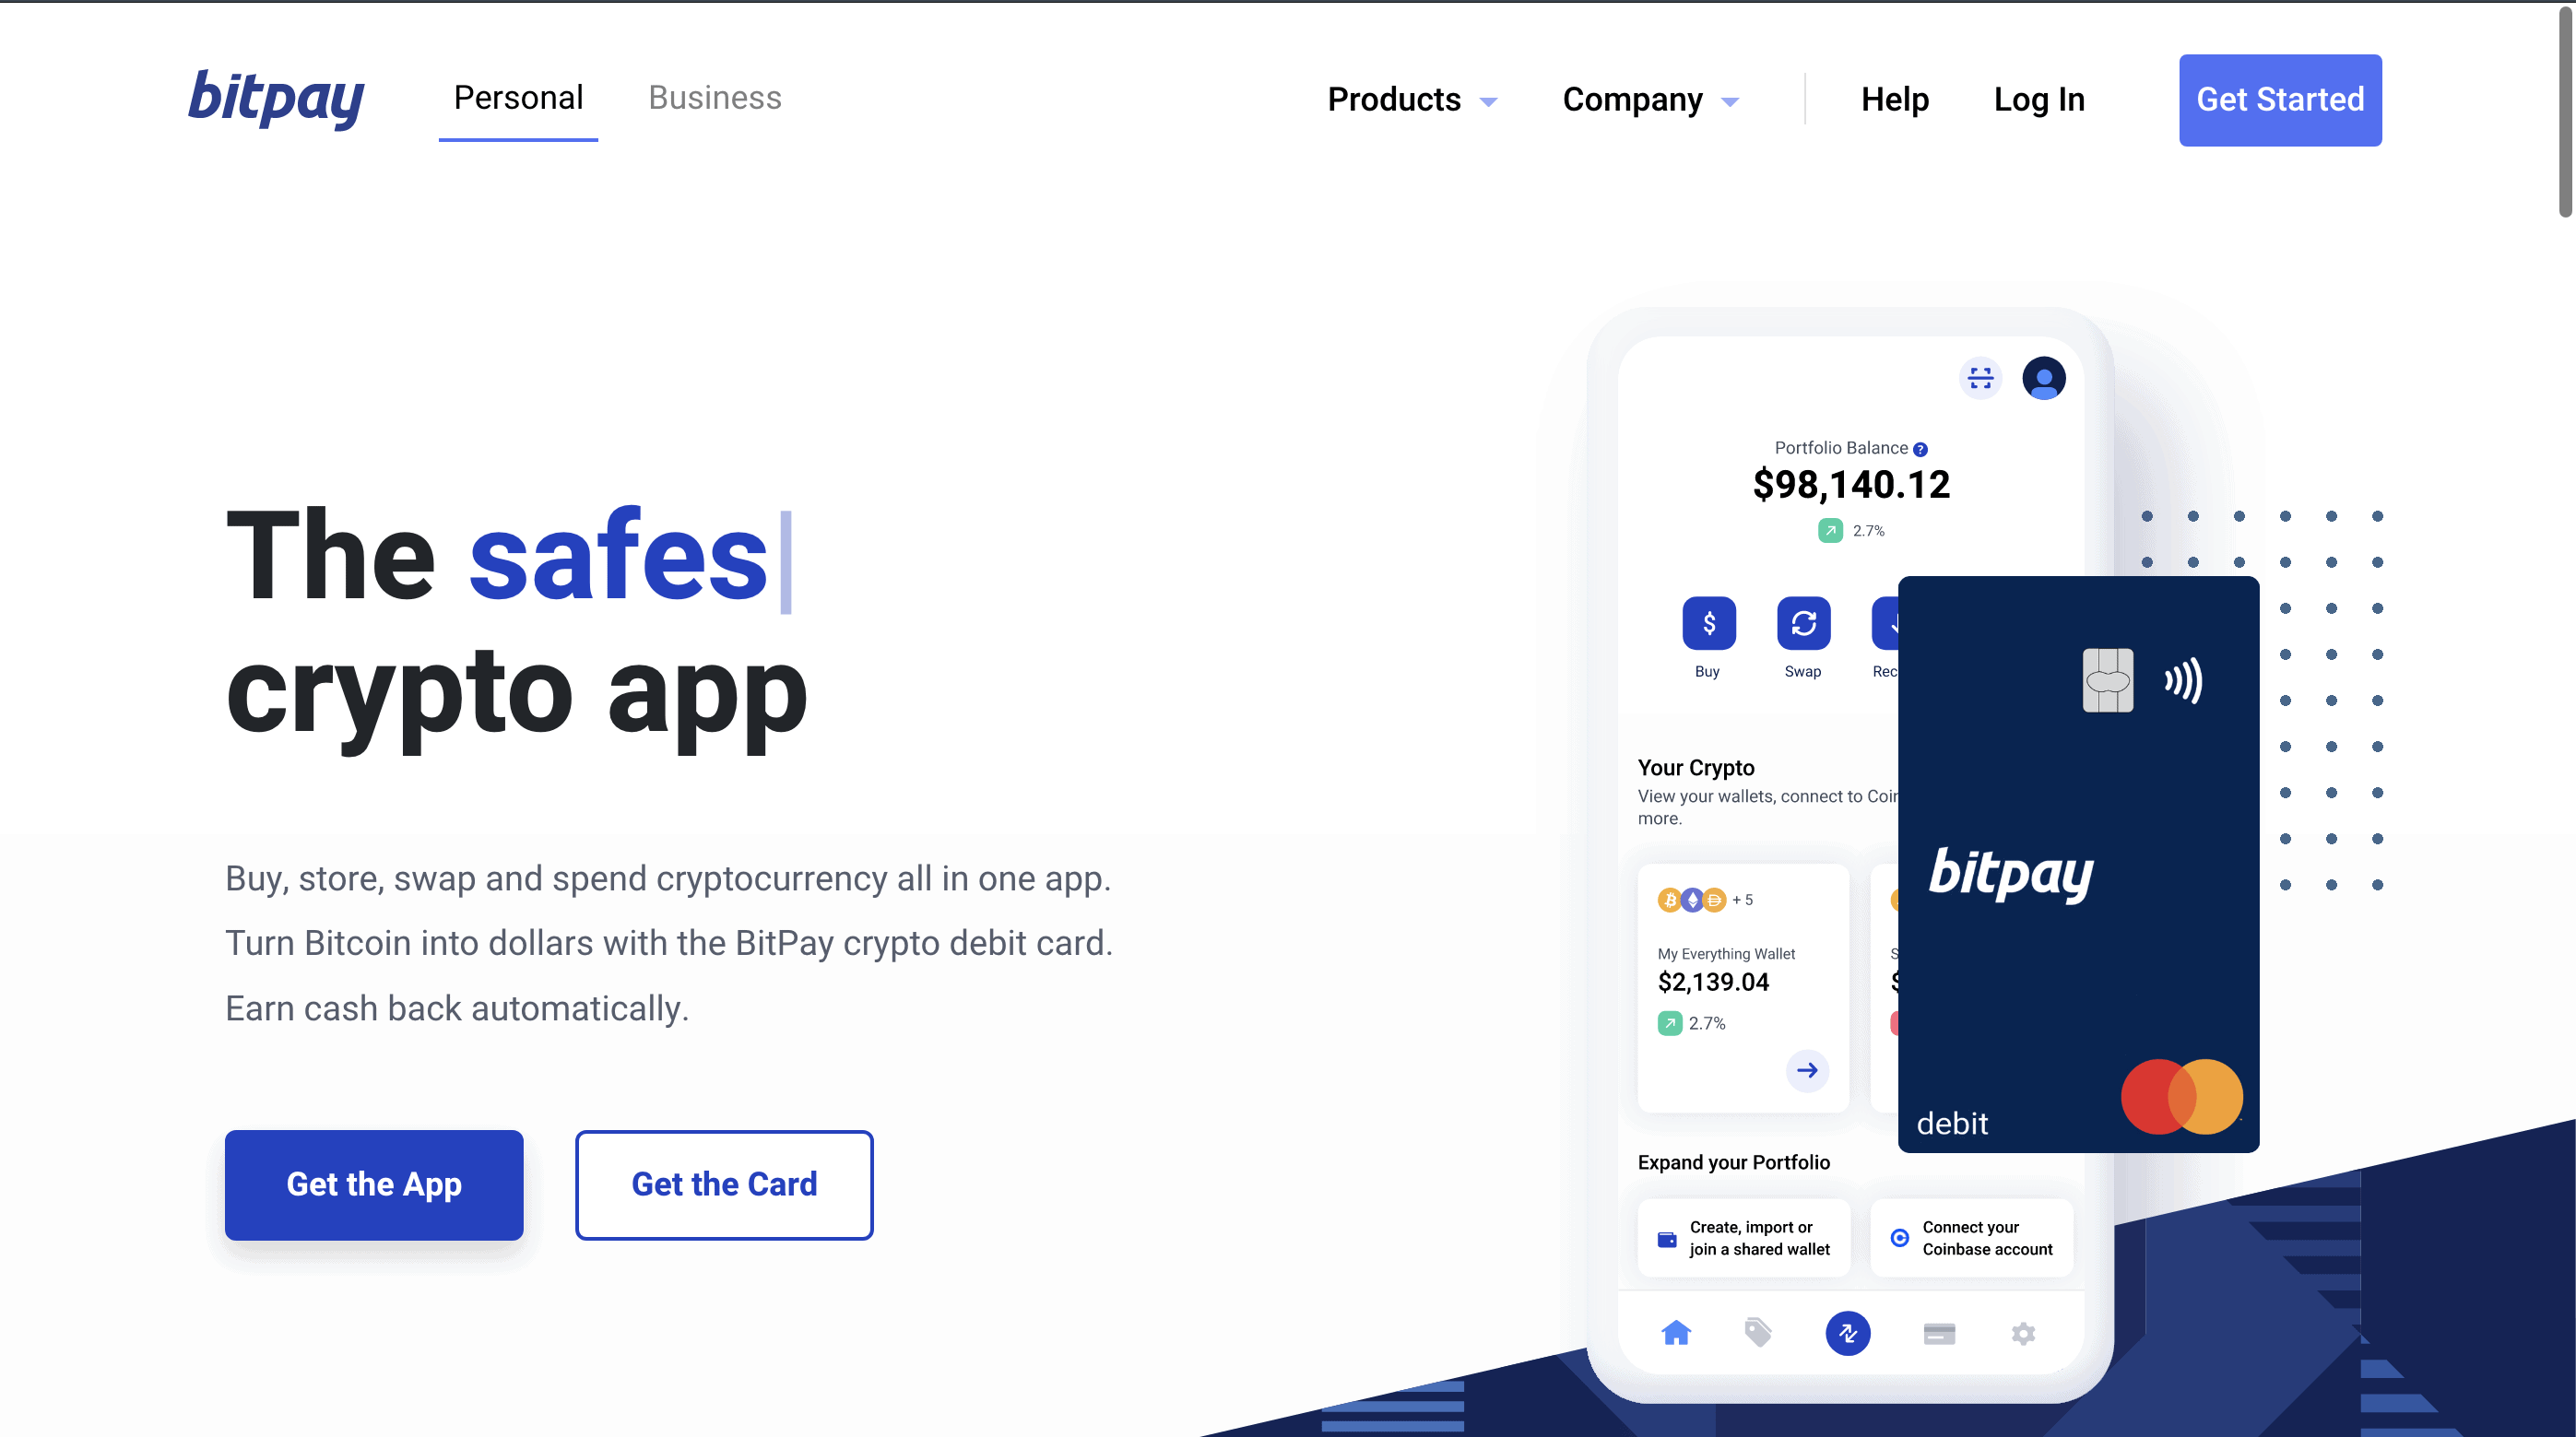Click the Personal tab in navigation
The height and width of the screenshot is (1437, 2576).
pos(516,98)
